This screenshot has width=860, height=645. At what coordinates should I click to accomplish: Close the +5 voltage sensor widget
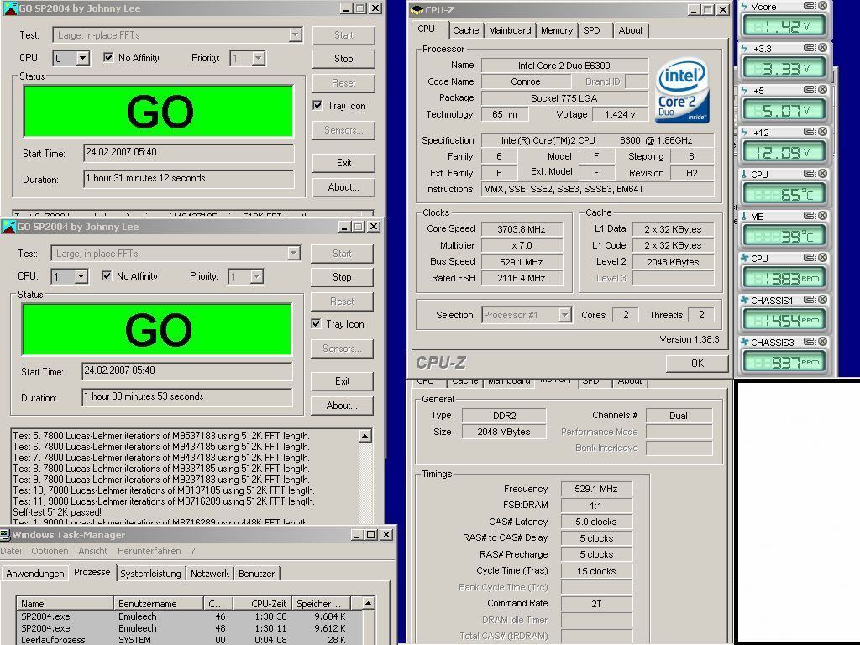tap(822, 89)
